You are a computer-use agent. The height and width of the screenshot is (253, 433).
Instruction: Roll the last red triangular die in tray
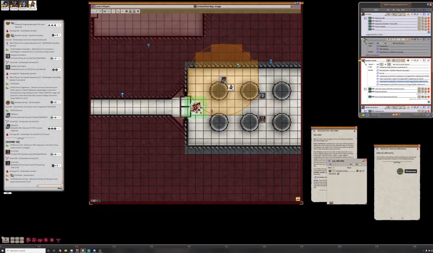pos(58,240)
